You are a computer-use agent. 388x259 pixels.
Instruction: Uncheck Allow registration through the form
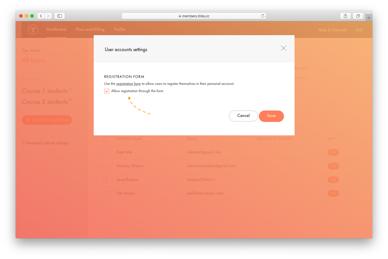107,91
